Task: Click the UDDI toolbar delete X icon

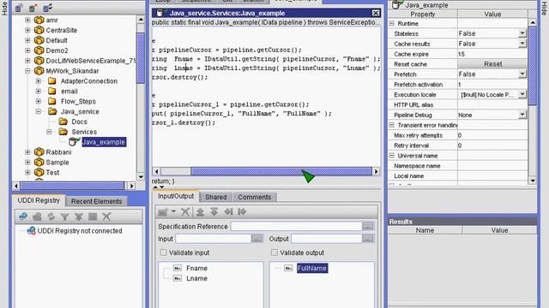Action: (106, 216)
